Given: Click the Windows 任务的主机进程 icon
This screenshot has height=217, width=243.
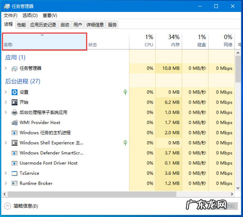Looking at the screenshot, I should point(14,133).
